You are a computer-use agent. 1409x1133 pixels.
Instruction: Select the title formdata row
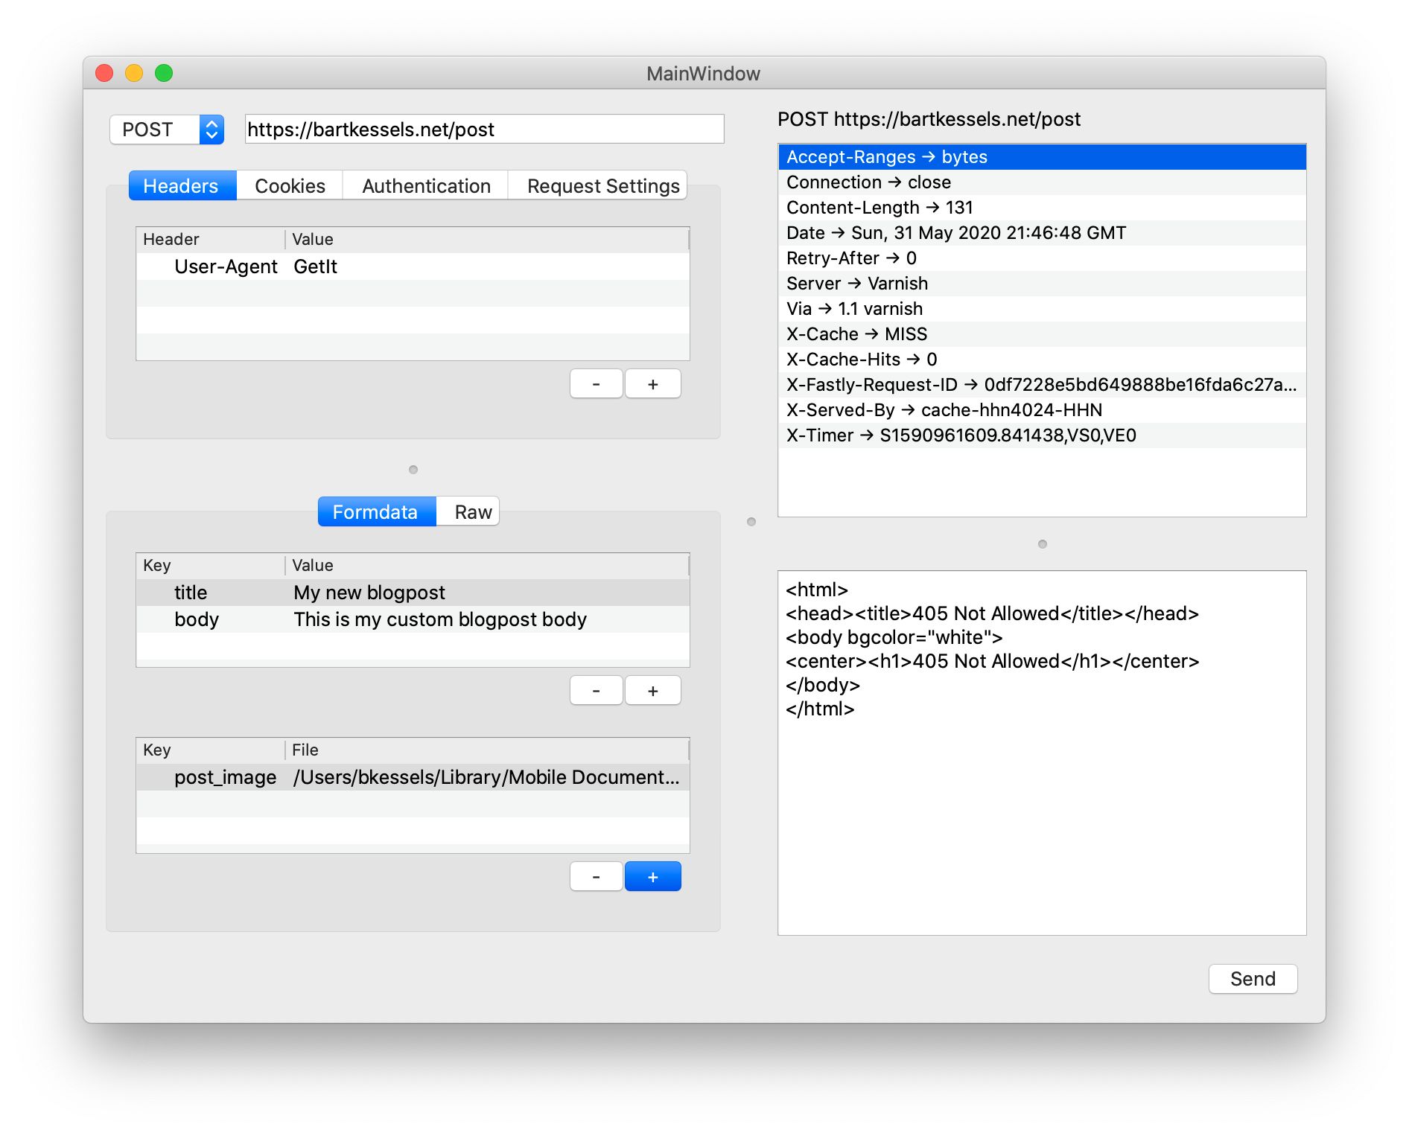click(335, 592)
